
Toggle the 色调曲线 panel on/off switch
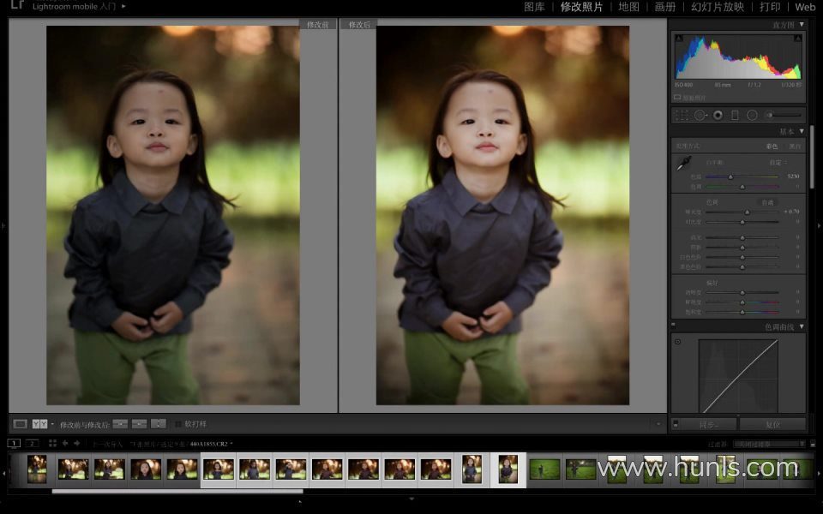pyautogui.click(x=675, y=326)
